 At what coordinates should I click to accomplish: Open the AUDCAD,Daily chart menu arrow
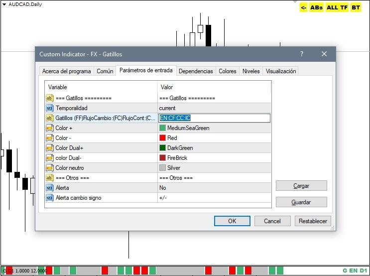pyautogui.click(x=4, y=4)
